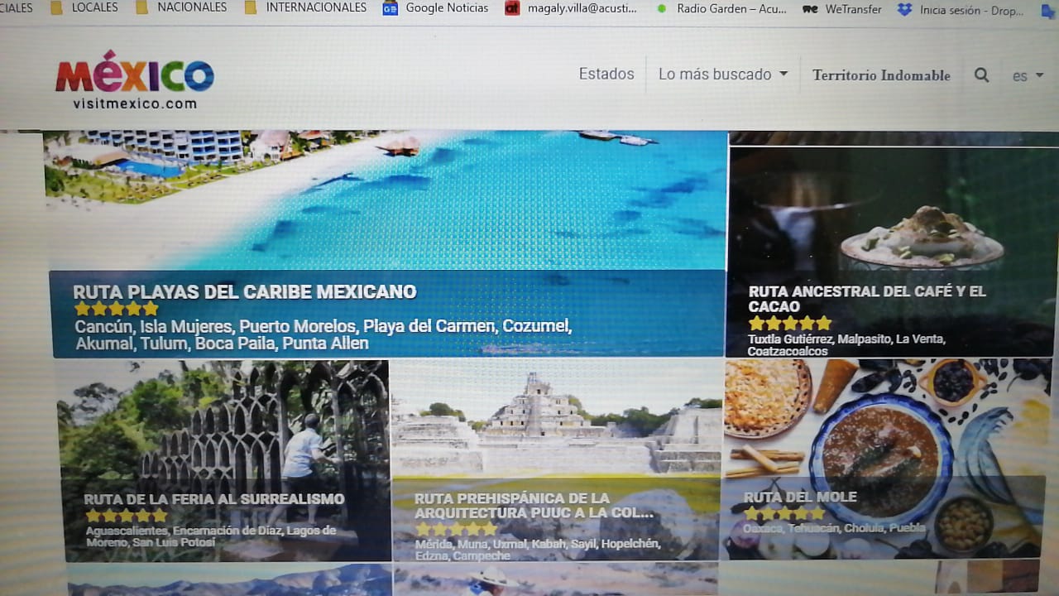This screenshot has width=1059, height=596.
Task: Go to the Estados menu item
Action: [606, 74]
